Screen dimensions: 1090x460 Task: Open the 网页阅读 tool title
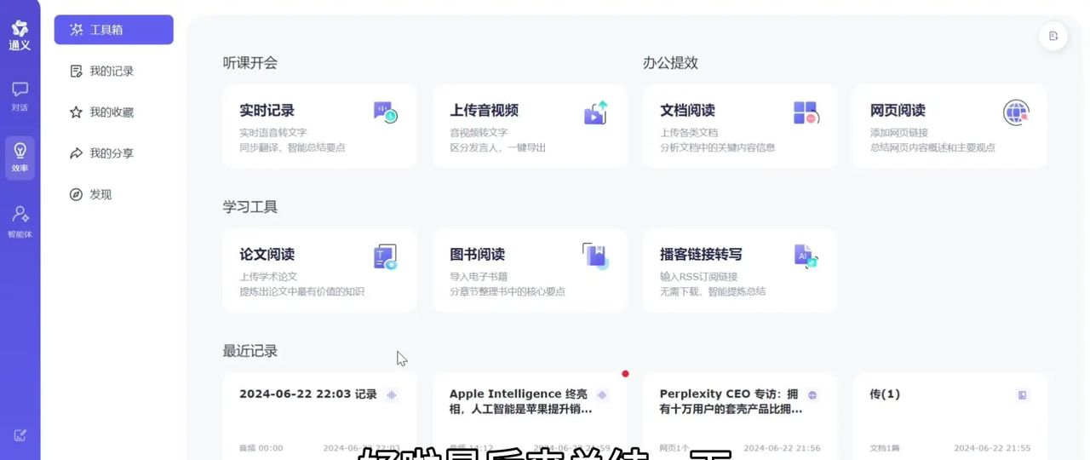coord(898,110)
